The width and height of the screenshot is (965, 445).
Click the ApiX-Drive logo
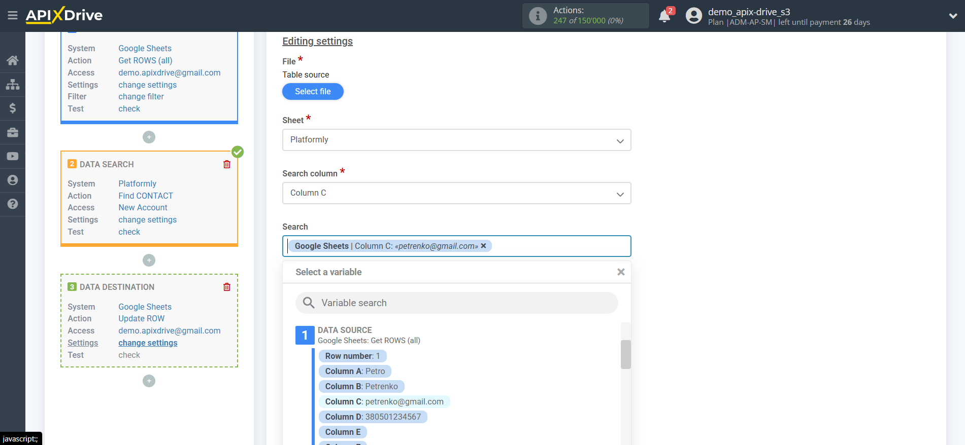coord(64,15)
